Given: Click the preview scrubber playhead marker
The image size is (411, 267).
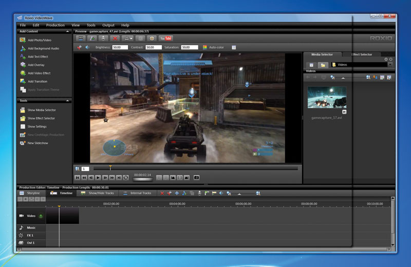Looking at the screenshot, I should (x=110, y=167).
